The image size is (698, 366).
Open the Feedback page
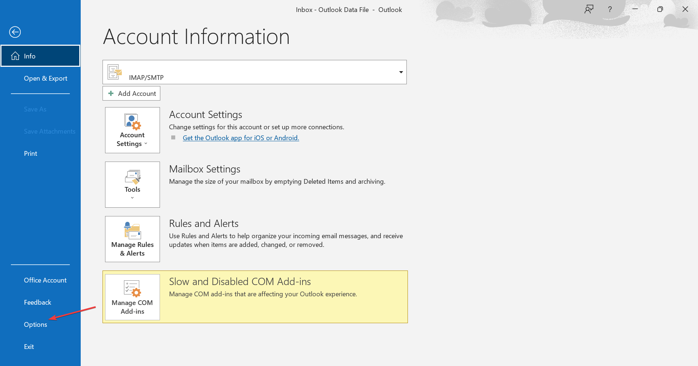coord(37,302)
